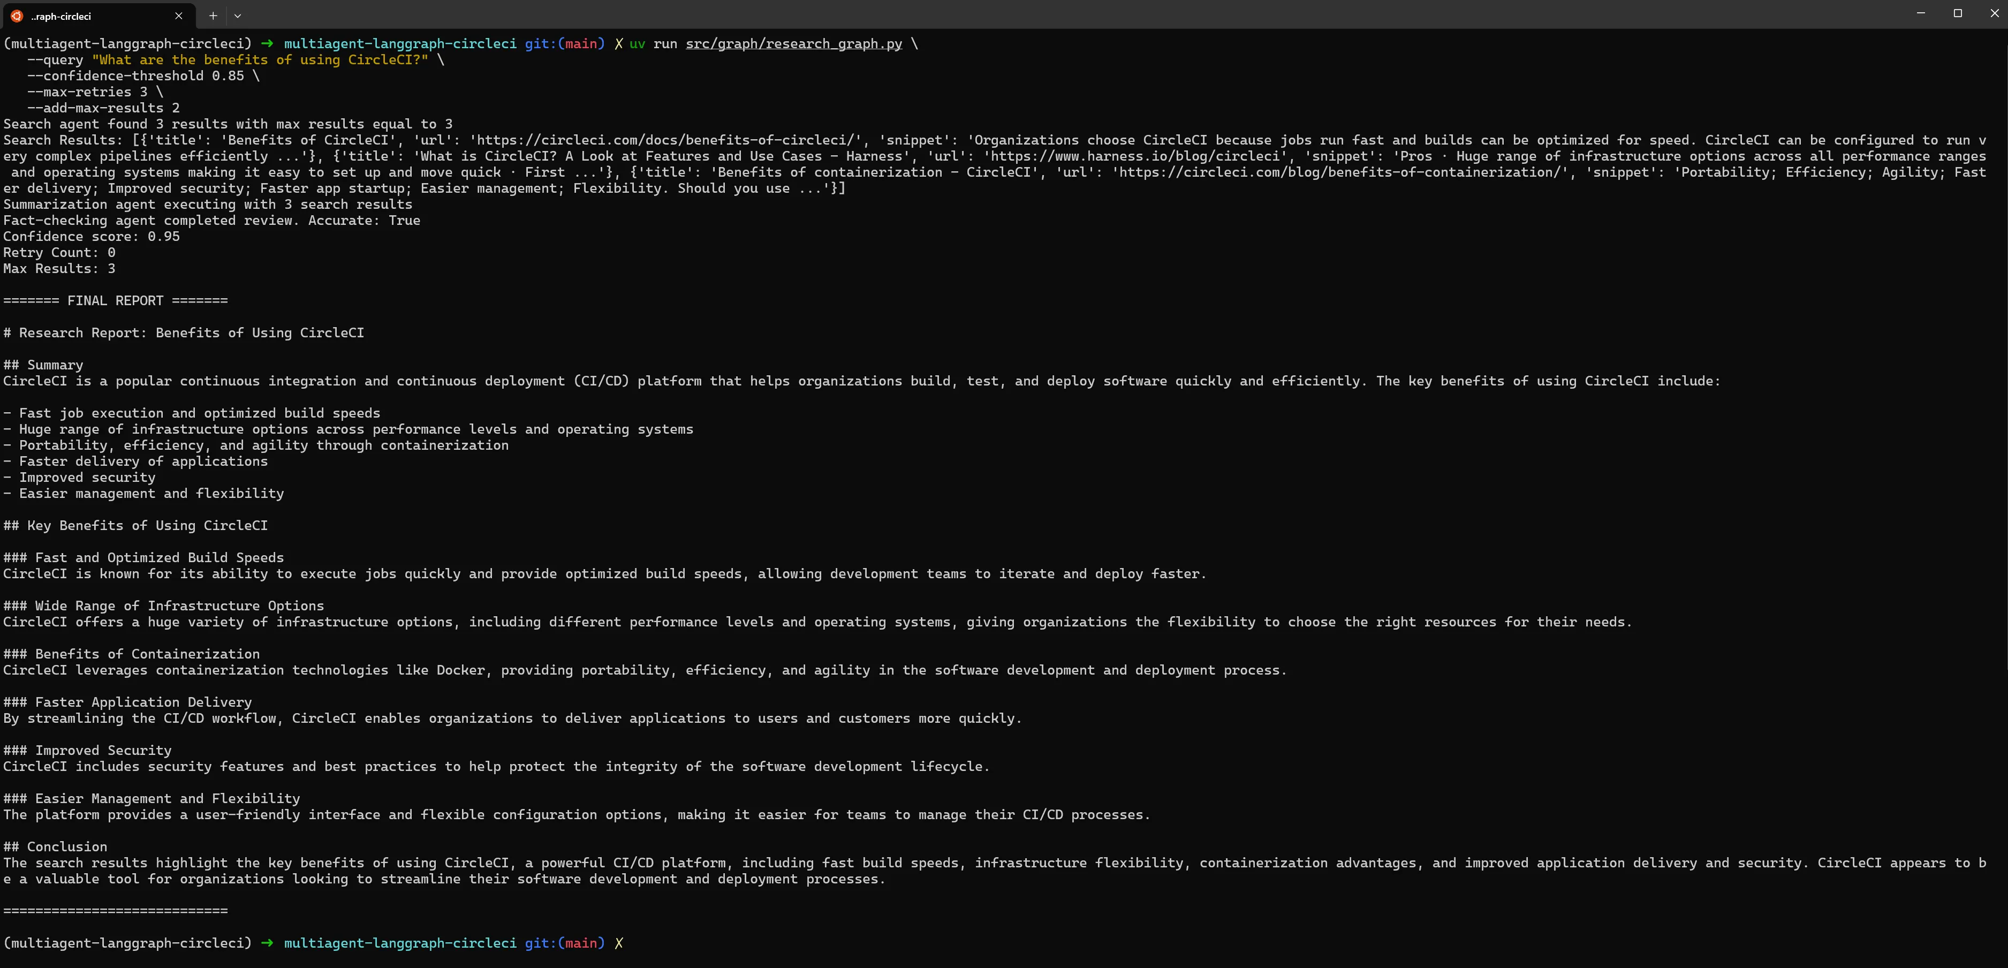This screenshot has height=968, width=2008.
Task: Click "### Easier Management and Flexibility" heading
Action: 151,798
